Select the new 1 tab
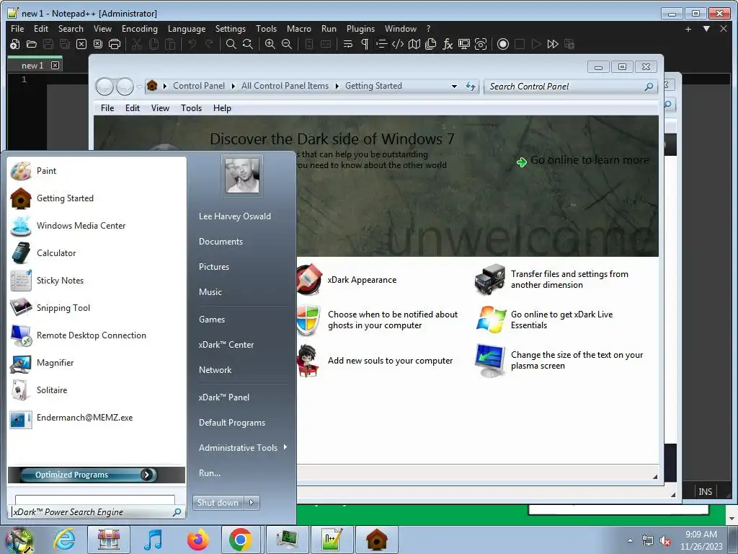 click(32, 66)
